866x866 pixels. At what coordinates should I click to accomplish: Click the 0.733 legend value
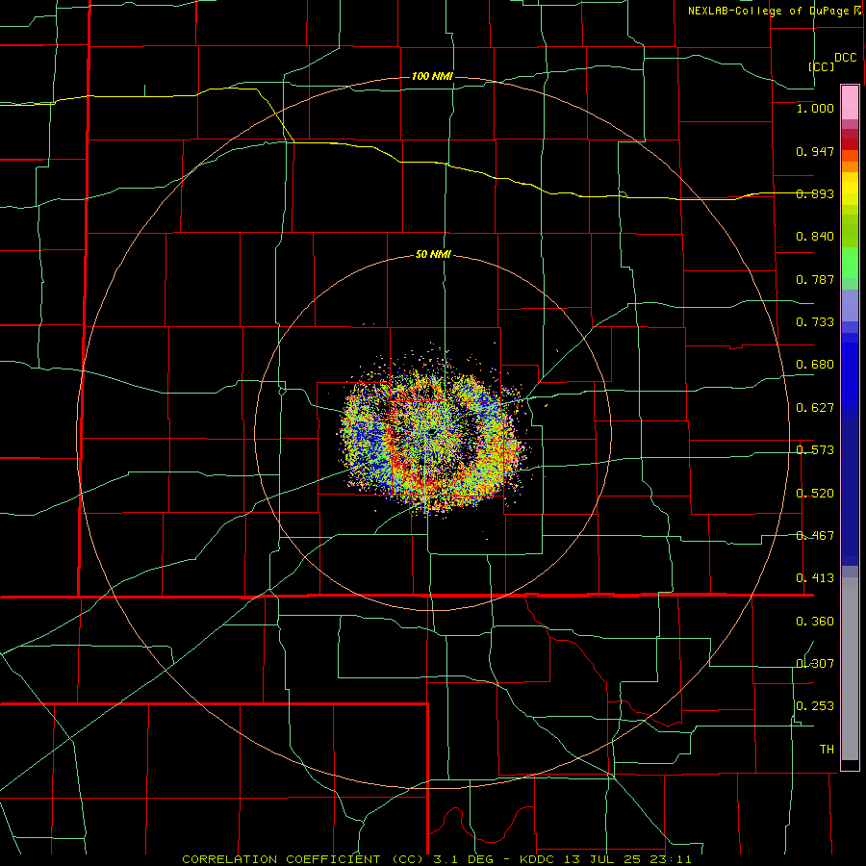point(815,322)
